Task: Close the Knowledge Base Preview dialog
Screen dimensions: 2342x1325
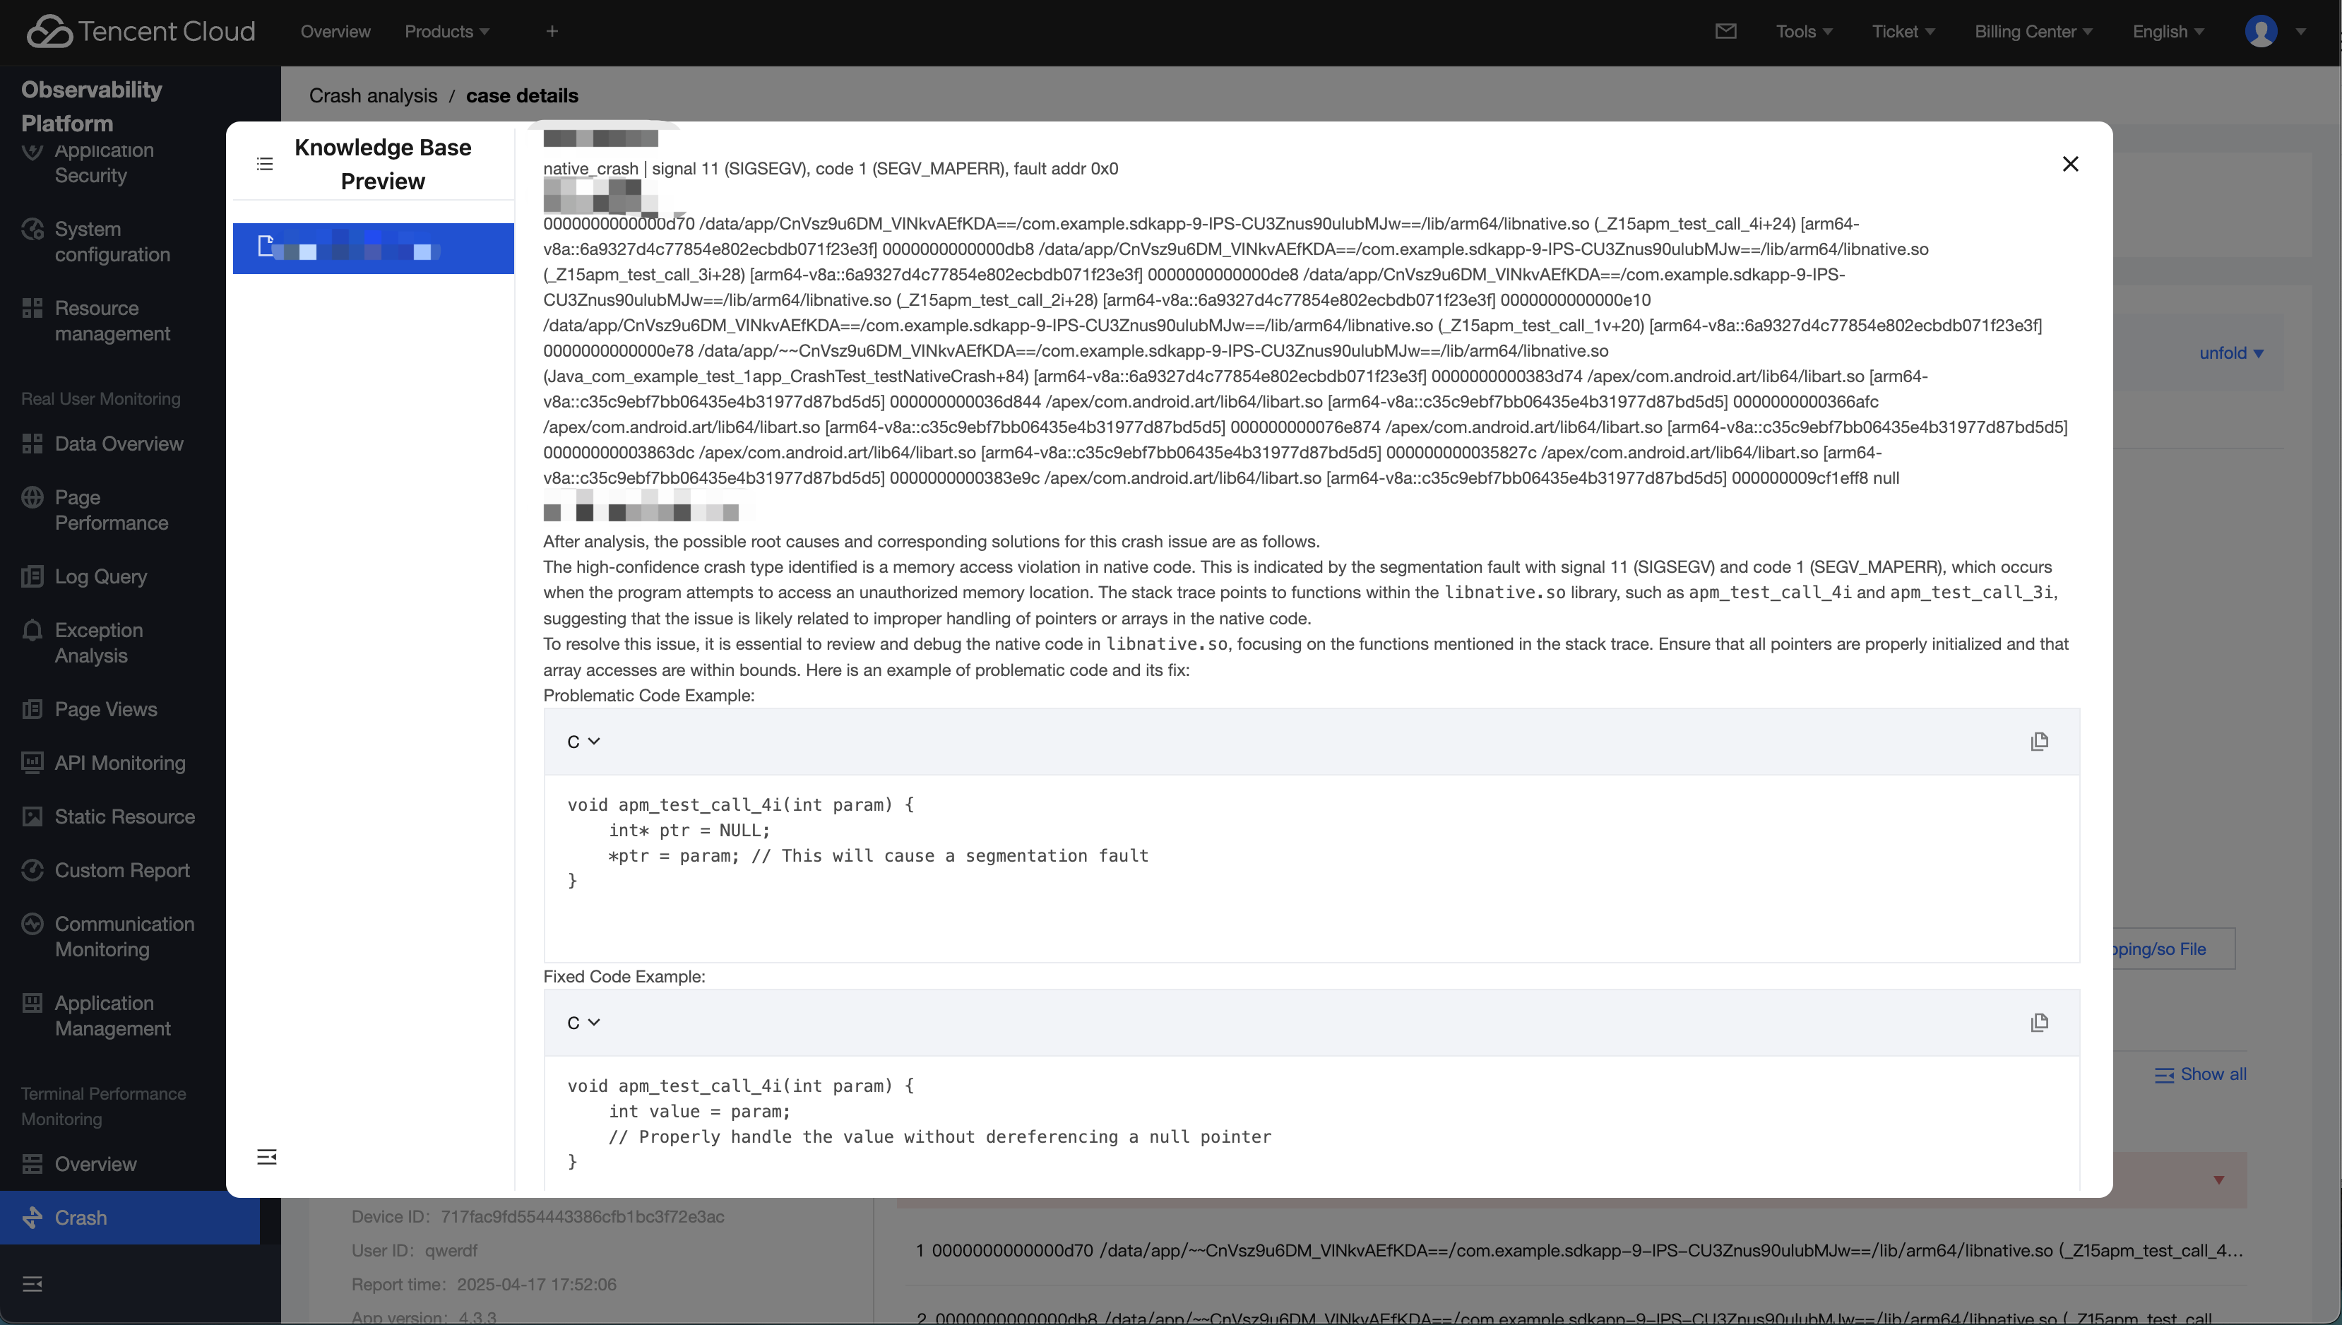Action: (2070, 164)
